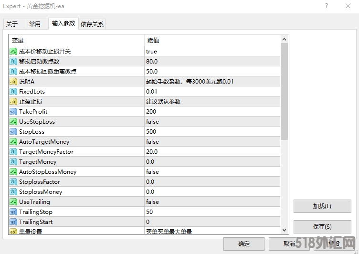
Task: Select the 输入参数 tab
Action: point(63,23)
